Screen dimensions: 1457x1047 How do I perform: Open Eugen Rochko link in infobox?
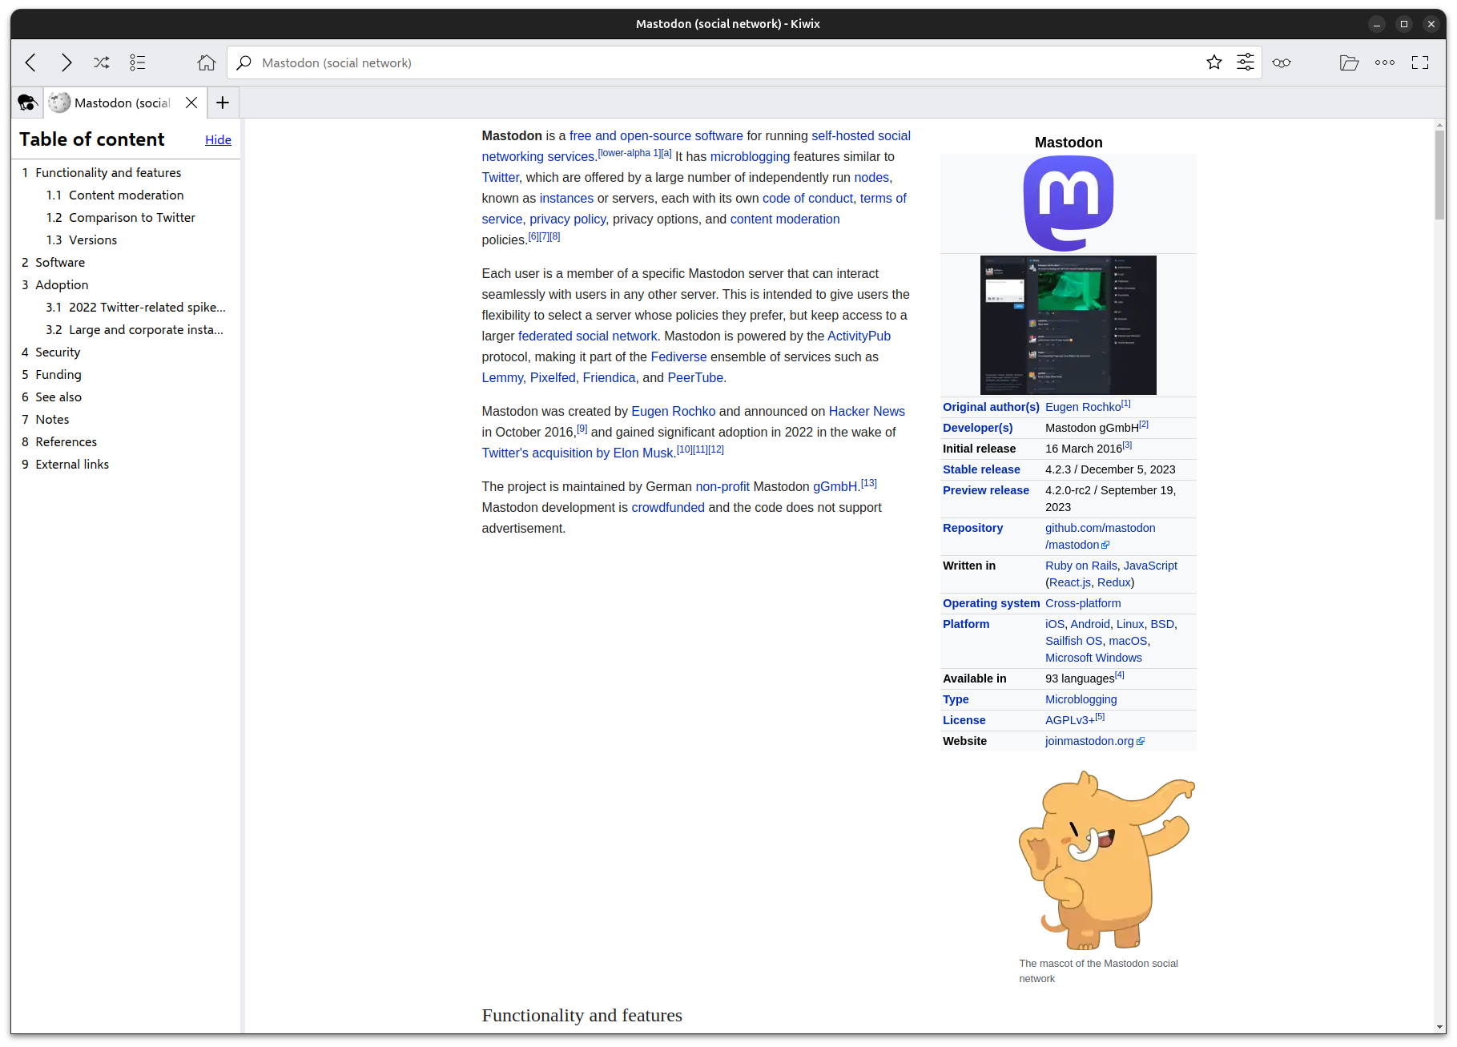tap(1083, 407)
